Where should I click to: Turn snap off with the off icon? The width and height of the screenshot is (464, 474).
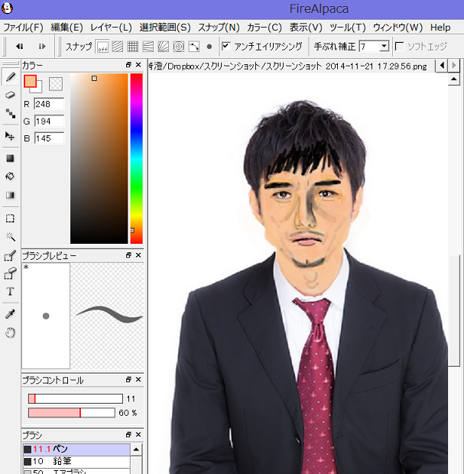coord(102,47)
